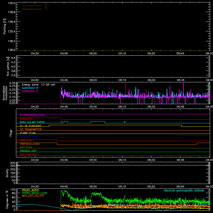Click the NON_SOLAR_EVENT flag label
The width and height of the screenshot is (213, 213).
(32, 122)
